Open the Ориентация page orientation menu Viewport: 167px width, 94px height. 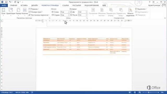pyautogui.click(x=11, y=12)
